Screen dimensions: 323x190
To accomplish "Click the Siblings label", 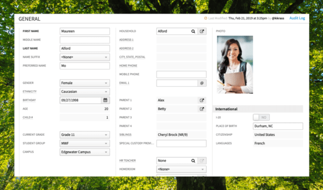I will [x=125, y=135].
